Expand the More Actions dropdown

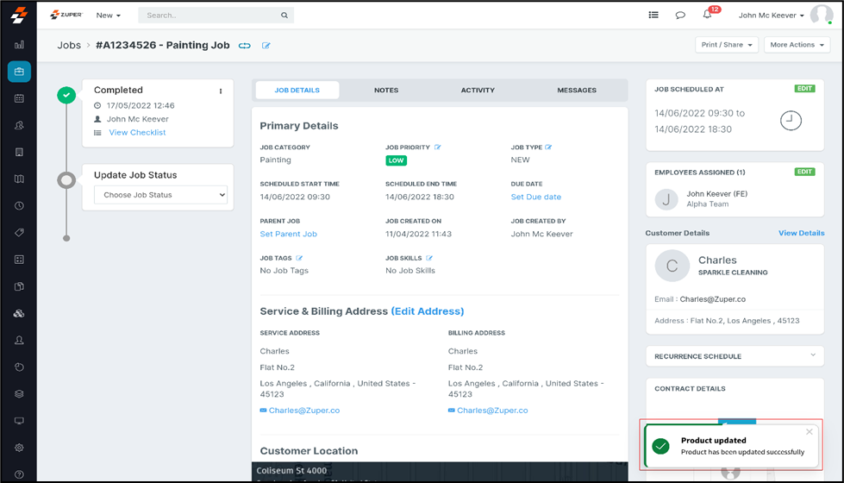(x=797, y=45)
